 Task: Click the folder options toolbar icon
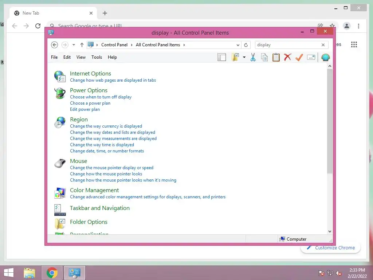pos(235,57)
